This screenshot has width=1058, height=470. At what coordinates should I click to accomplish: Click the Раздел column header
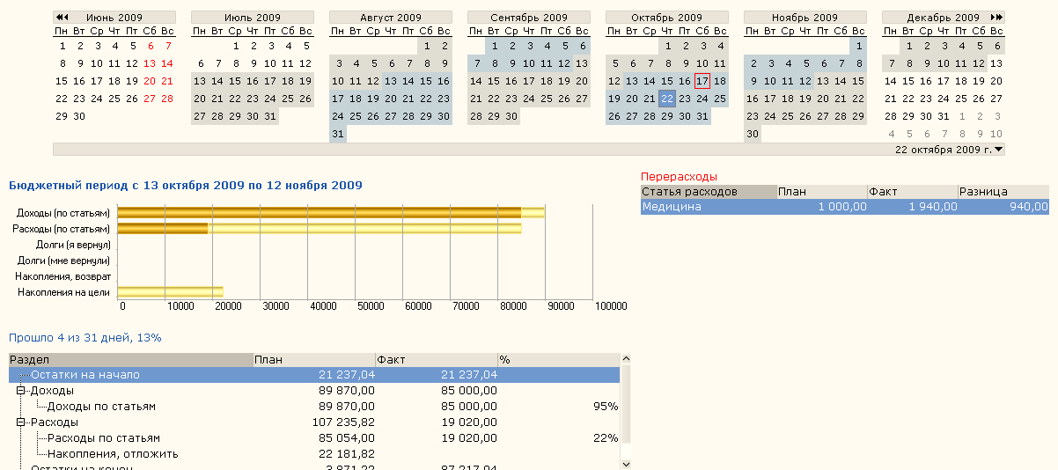(130, 359)
